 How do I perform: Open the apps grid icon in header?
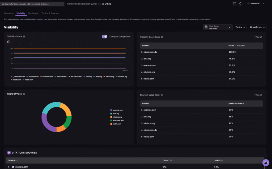[234, 3]
